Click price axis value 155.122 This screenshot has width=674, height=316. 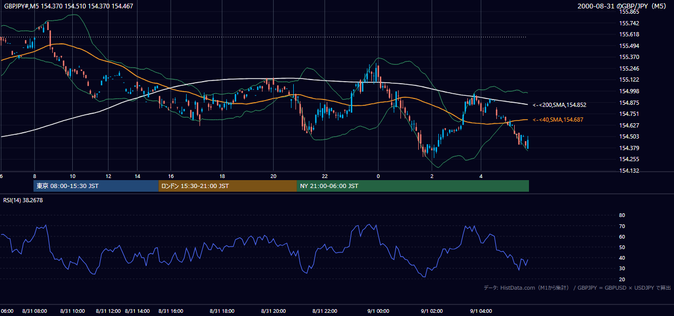click(x=629, y=80)
